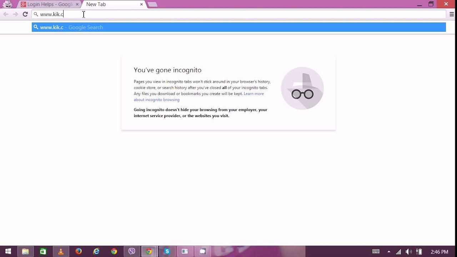This screenshot has width=457, height=257.
Task: Launch VLC media player from taskbar
Action: pos(61,252)
